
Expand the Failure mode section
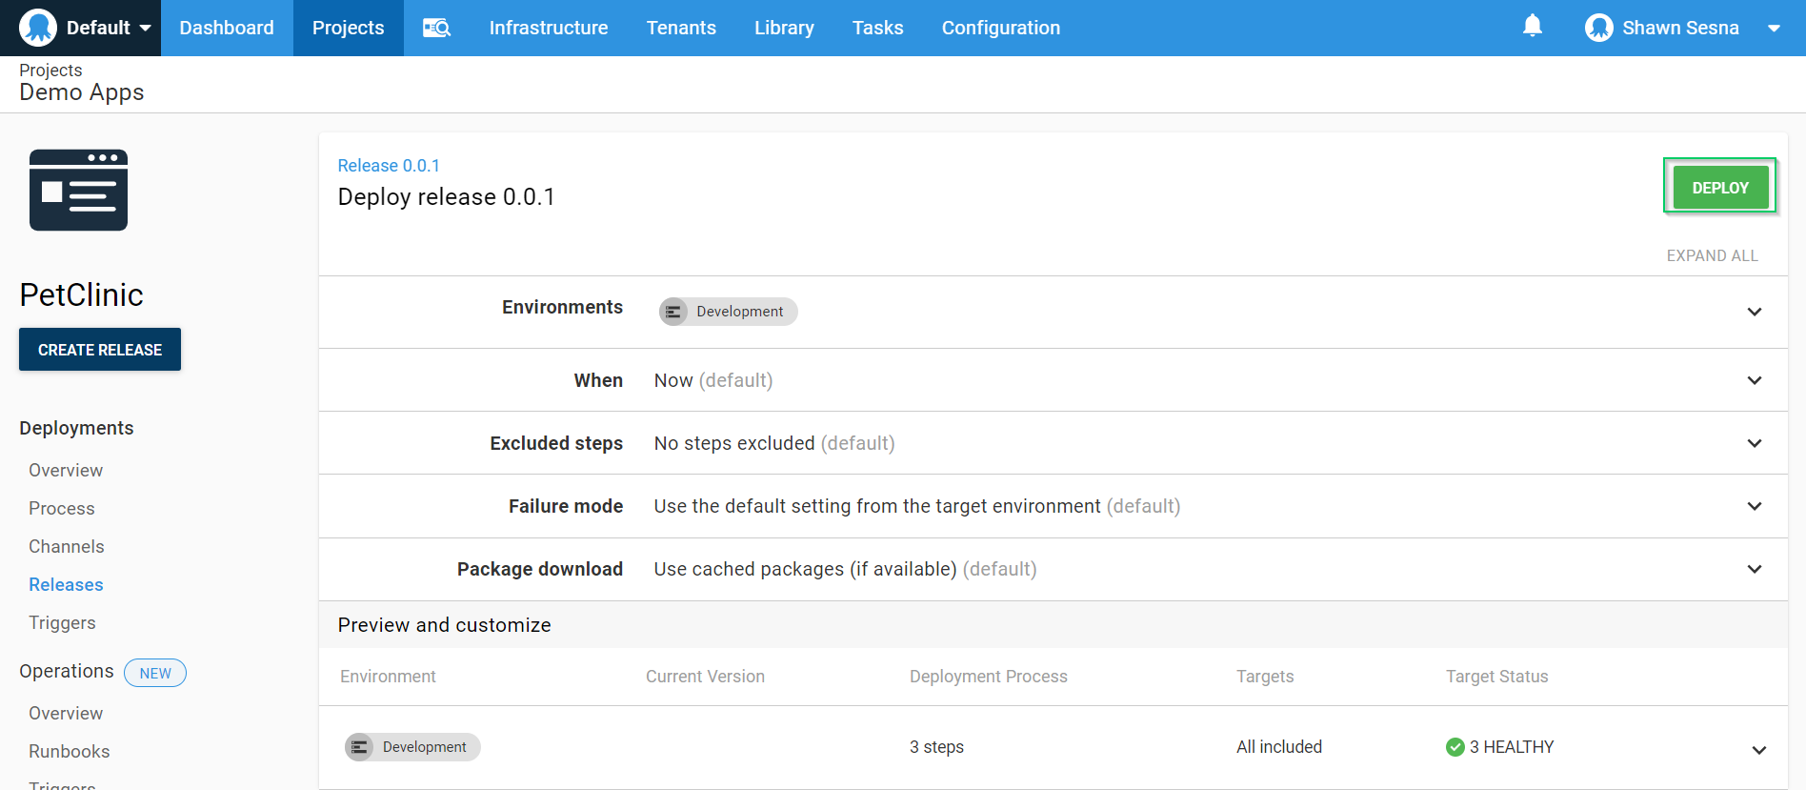tap(1754, 506)
